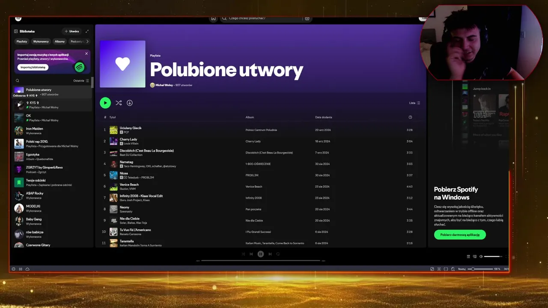
Task: Open the Browse icon inside the search bar
Action: [x=307, y=18]
